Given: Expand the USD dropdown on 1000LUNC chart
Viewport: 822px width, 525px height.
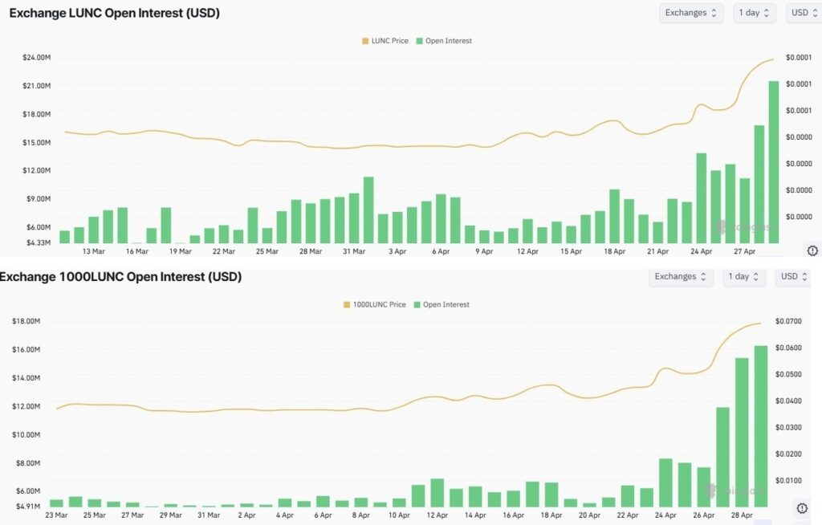Looking at the screenshot, I should point(794,277).
